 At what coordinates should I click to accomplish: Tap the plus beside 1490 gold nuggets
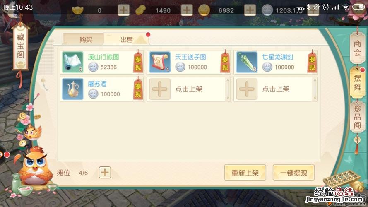tap(187, 10)
